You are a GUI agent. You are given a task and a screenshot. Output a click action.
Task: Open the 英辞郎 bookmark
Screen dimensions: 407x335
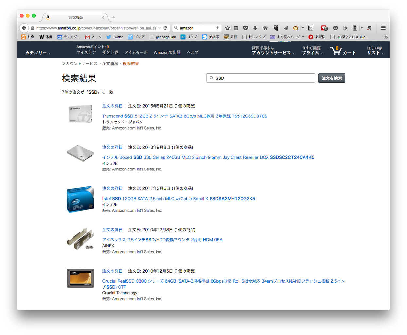click(211, 37)
